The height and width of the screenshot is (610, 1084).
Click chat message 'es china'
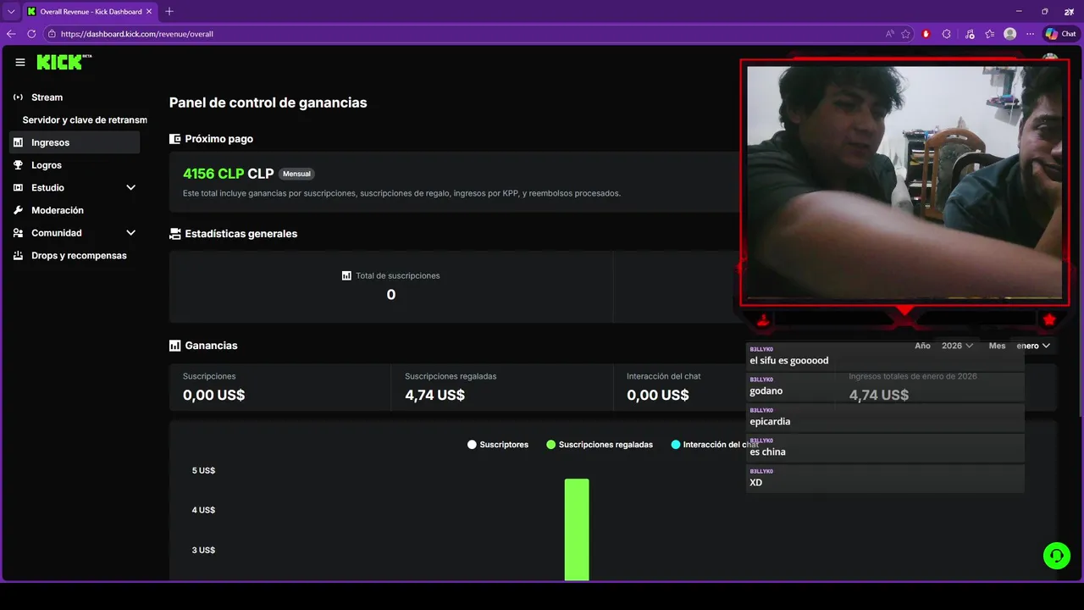[x=885, y=448]
